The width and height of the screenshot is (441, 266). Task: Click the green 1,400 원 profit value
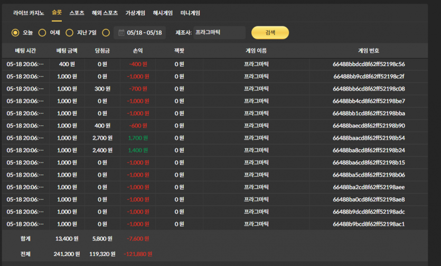(x=138, y=150)
